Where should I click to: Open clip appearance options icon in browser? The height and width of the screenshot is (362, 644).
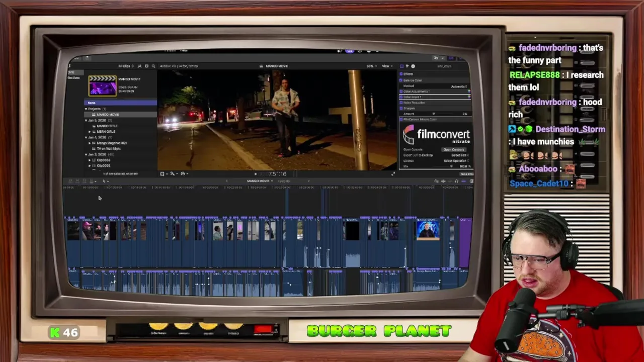(146, 66)
